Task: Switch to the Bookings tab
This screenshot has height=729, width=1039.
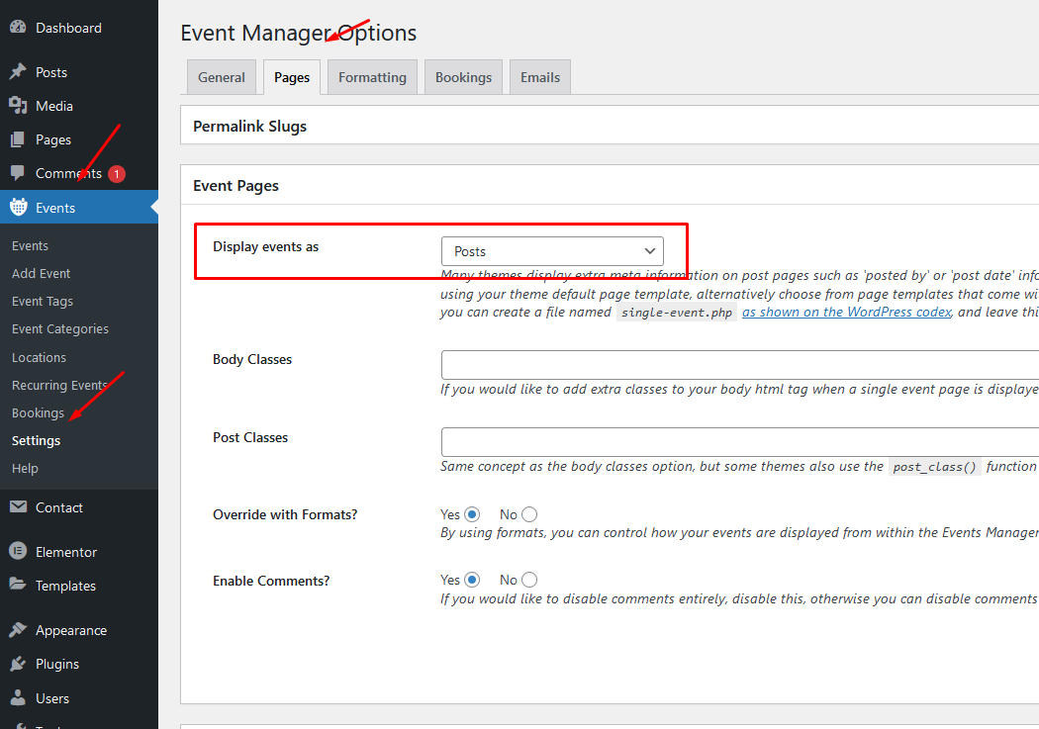Action: [x=463, y=77]
